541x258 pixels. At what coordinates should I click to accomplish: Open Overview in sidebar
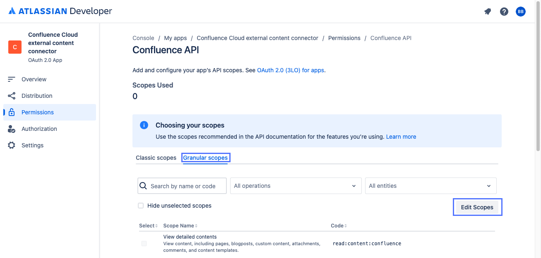point(50,79)
